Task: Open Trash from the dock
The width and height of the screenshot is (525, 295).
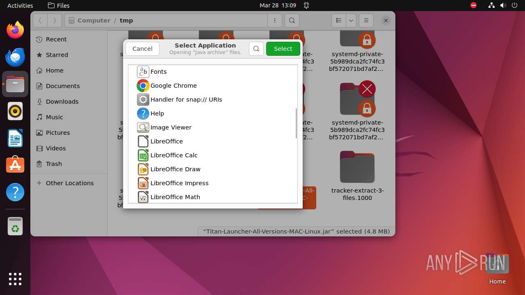Action: 15,226
